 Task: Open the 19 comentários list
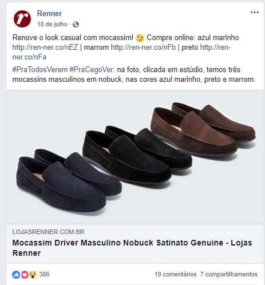point(175,274)
